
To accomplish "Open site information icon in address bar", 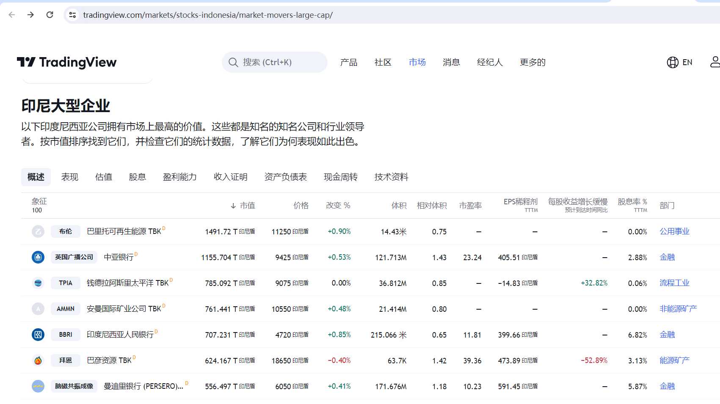I will pos(72,15).
